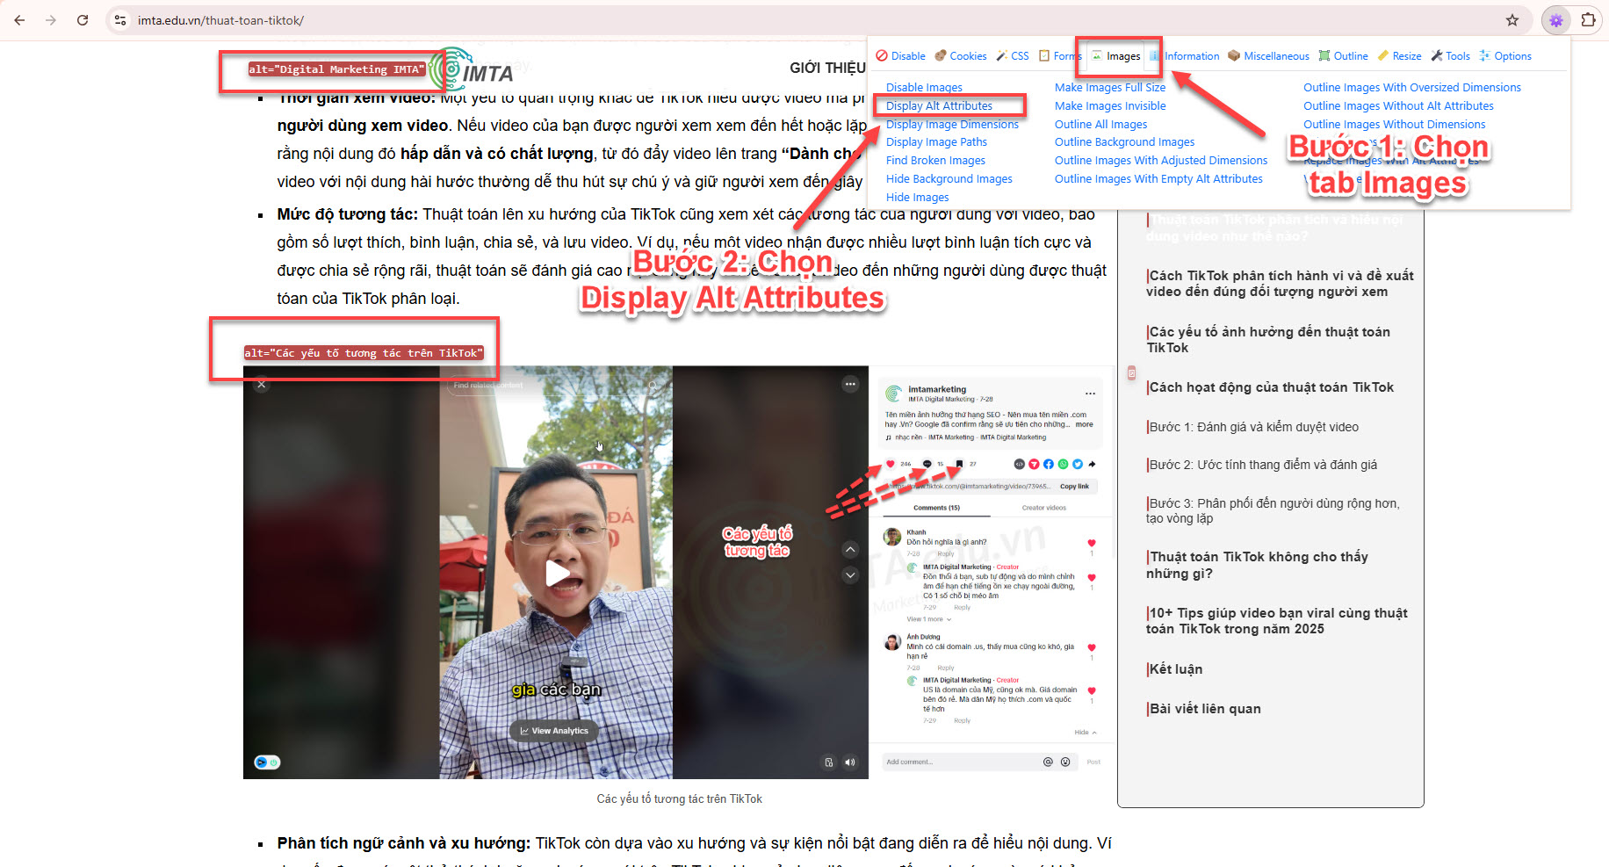Choose Outline All Images
This screenshot has height=867, width=1609.
coord(1100,125)
